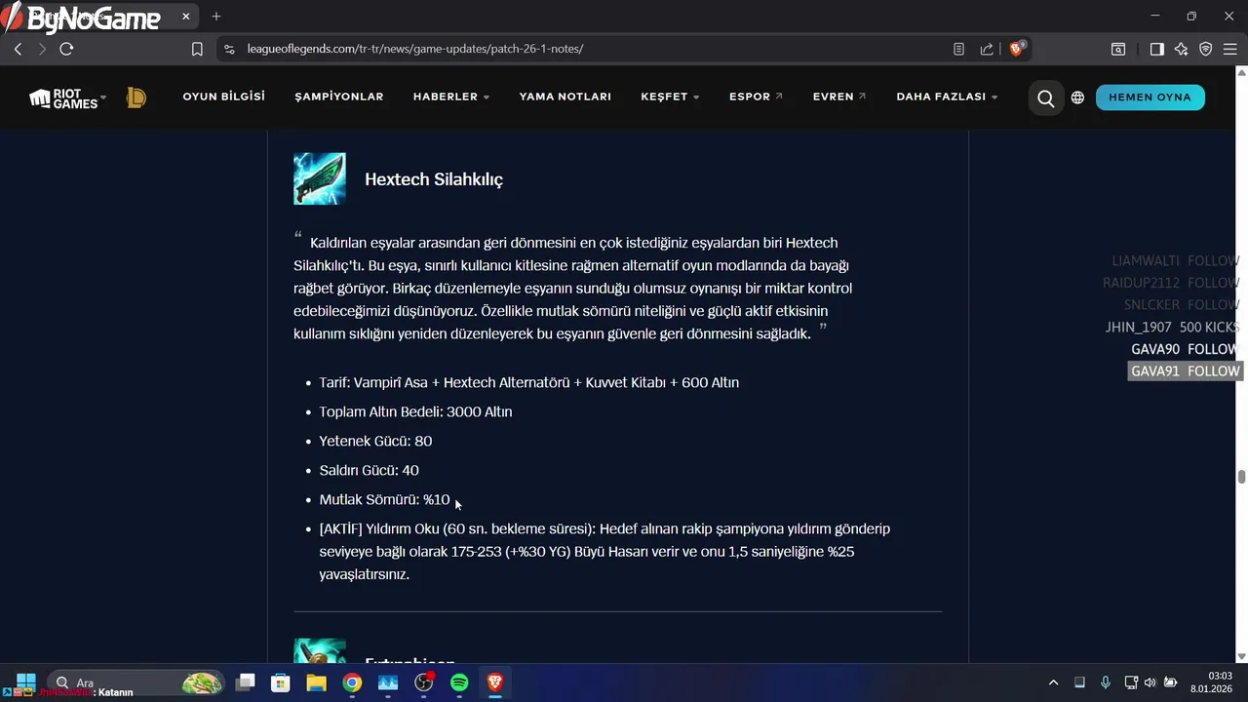Image resolution: width=1248 pixels, height=702 pixels.
Task: Open the language globe selector
Action: tap(1077, 97)
